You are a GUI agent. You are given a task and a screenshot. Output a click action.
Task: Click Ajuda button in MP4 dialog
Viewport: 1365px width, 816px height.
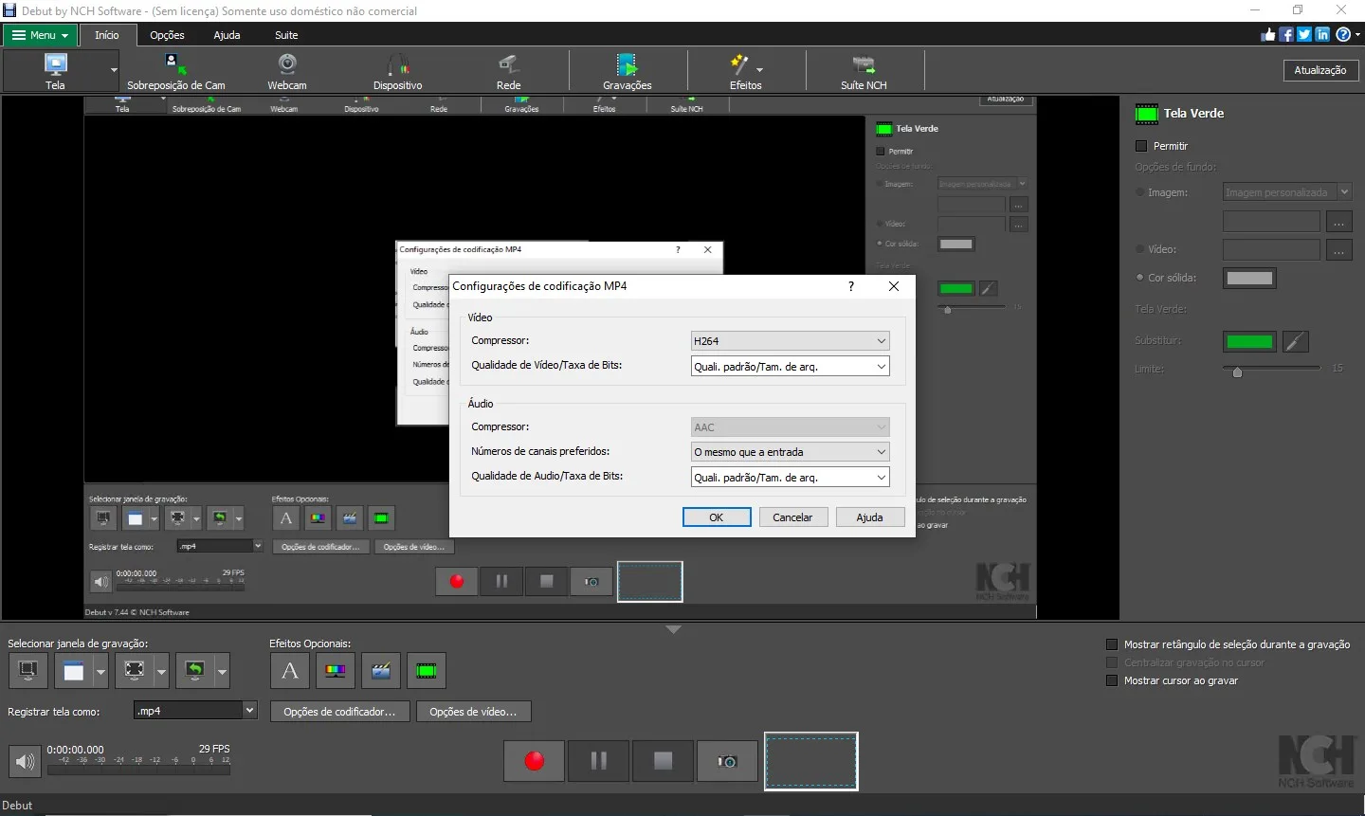[869, 517]
